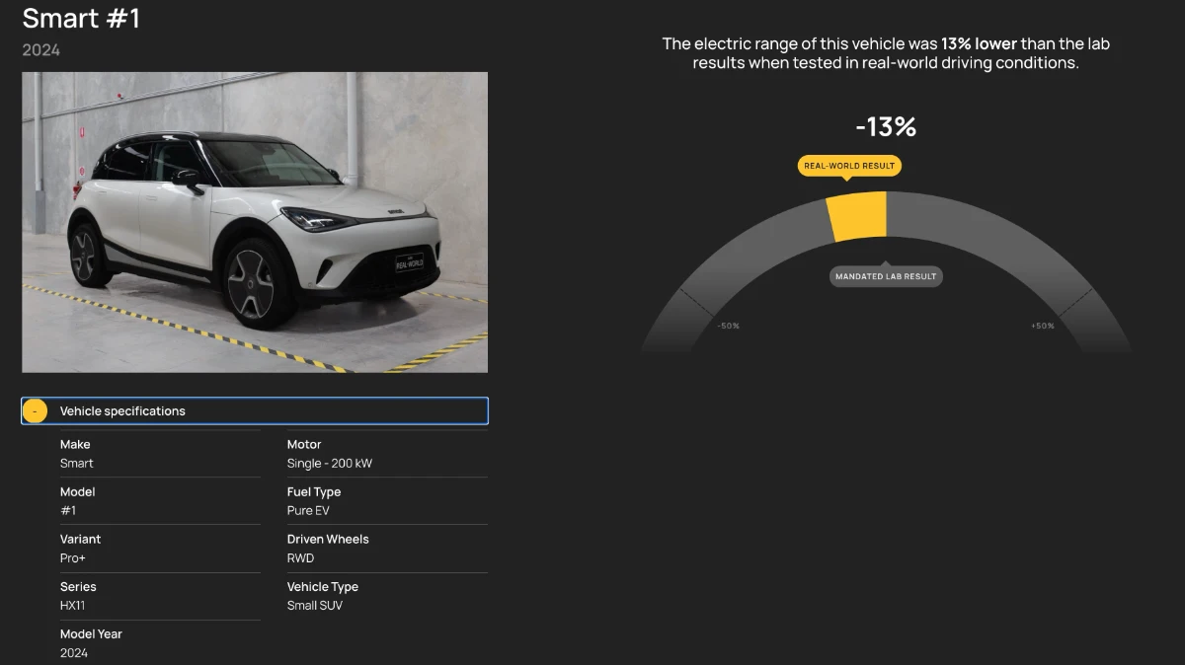This screenshot has width=1185, height=665.
Task: Click the Fuel Type value Pure EV
Action: (x=308, y=511)
